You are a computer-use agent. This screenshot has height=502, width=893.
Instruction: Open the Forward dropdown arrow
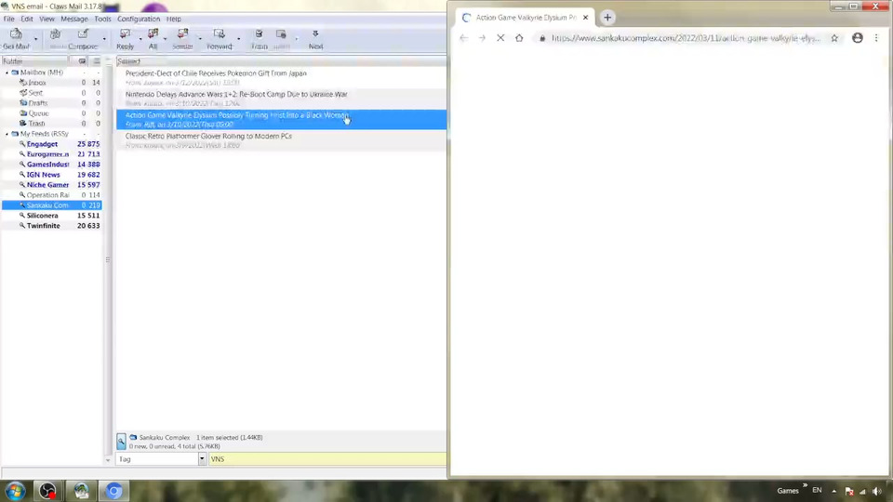238,39
